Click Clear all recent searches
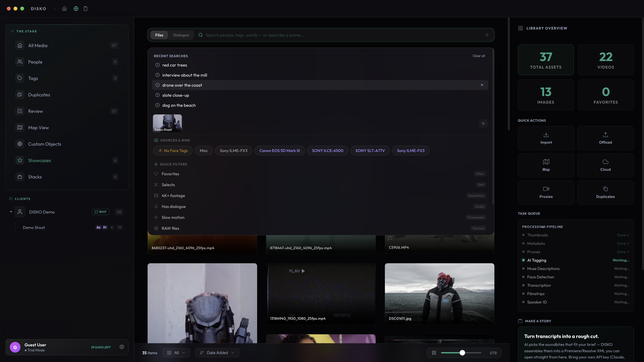This screenshot has height=362, width=644. tap(478, 56)
